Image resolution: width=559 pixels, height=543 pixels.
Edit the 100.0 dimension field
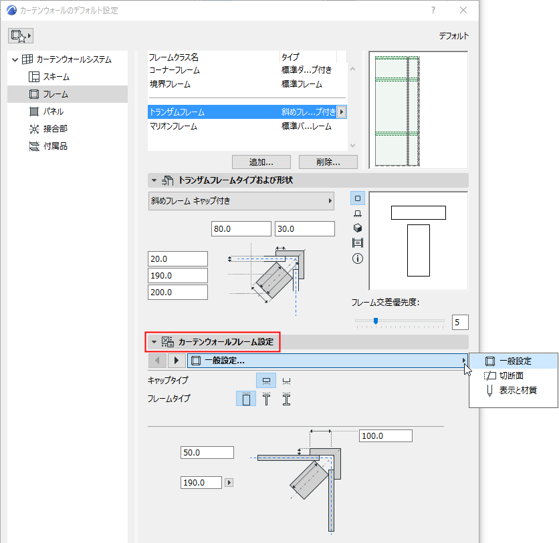coord(385,435)
